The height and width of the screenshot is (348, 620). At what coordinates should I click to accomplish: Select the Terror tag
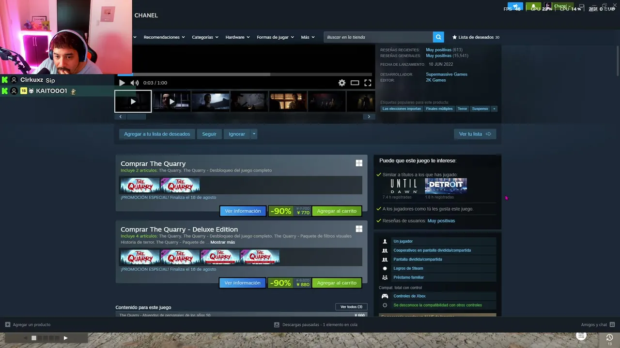pos(463,109)
